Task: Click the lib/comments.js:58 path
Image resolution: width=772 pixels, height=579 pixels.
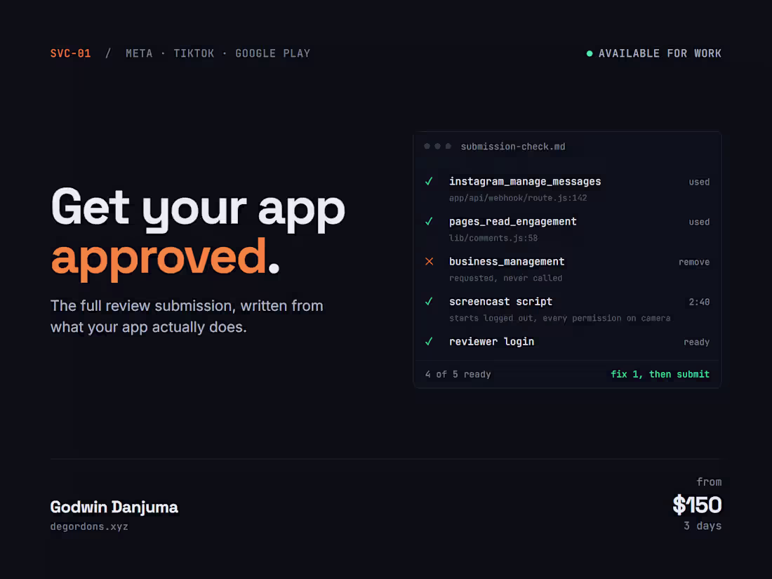Action: point(493,239)
